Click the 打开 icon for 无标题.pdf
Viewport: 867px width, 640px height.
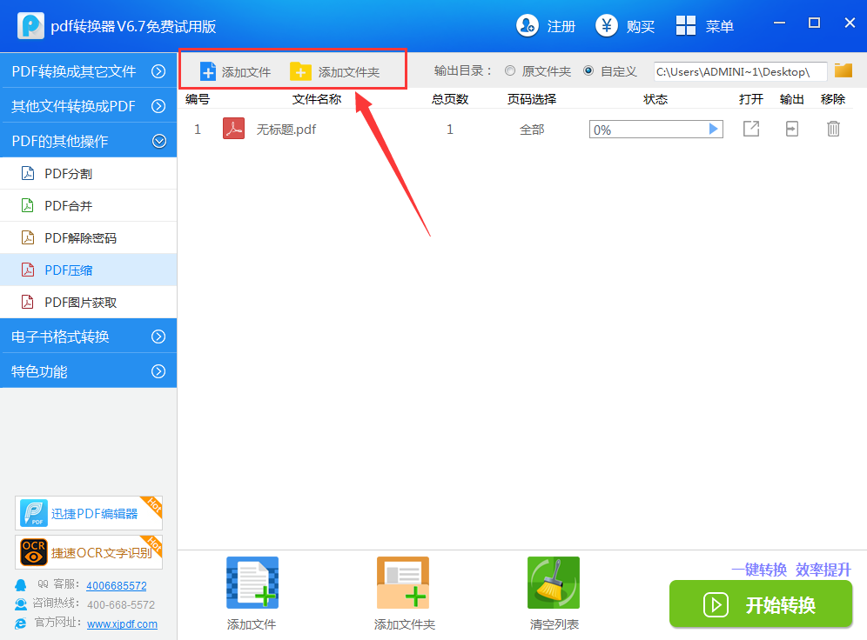[x=750, y=129]
